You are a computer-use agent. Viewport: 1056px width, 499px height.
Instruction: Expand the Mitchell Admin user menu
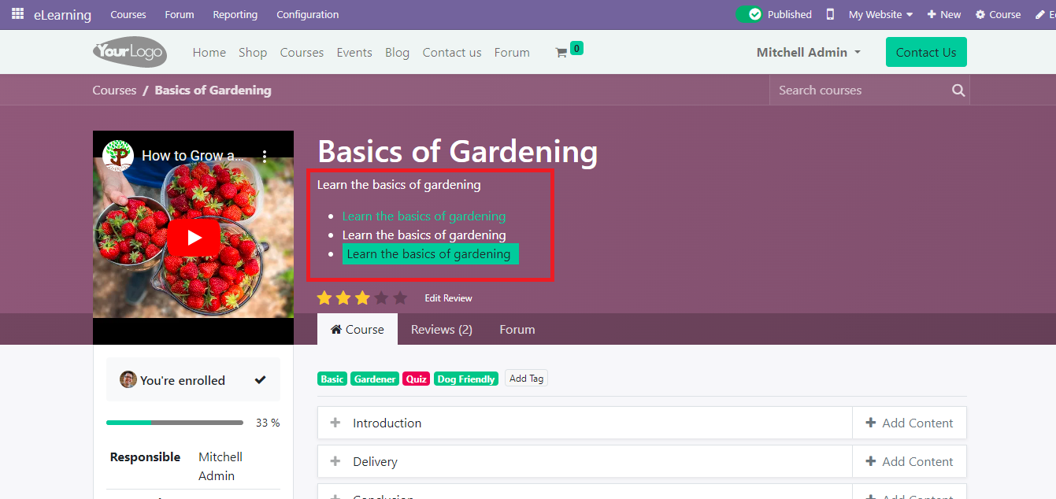pos(809,53)
